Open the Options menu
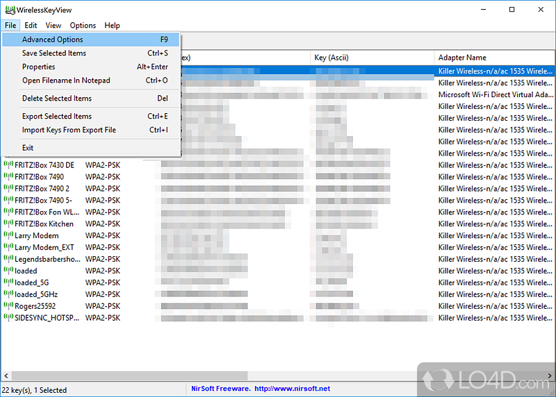The height and width of the screenshot is (397, 556). pyautogui.click(x=83, y=26)
